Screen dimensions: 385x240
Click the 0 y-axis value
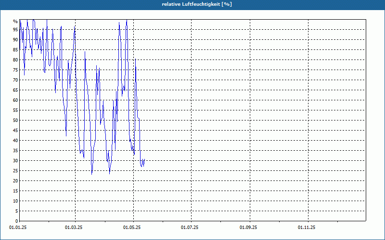pos(16,221)
